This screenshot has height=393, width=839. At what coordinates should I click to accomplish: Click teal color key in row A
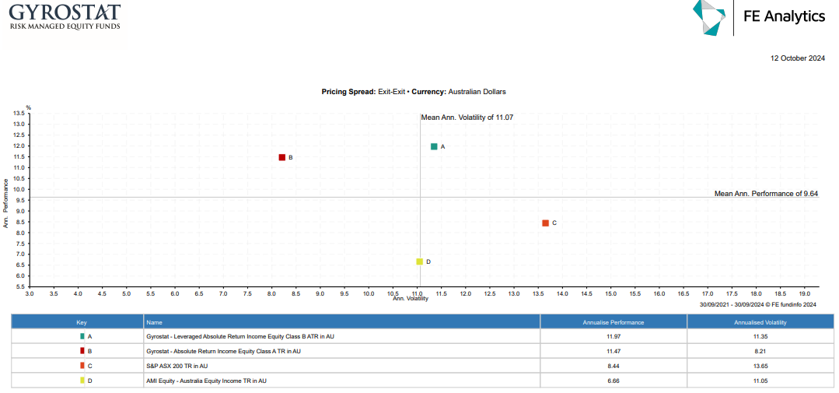pos(82,336)
